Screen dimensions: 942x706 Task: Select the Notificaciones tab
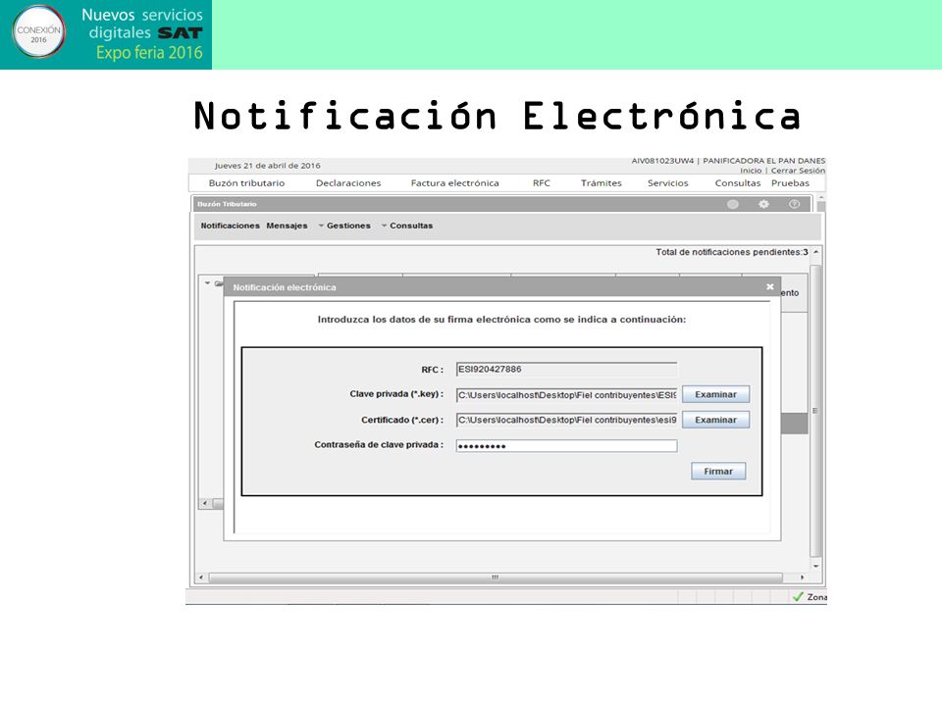tap(230, 226)
